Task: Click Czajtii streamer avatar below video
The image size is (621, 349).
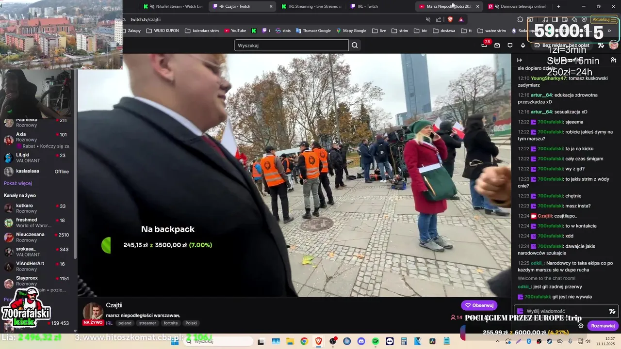Action: point(93,312)
